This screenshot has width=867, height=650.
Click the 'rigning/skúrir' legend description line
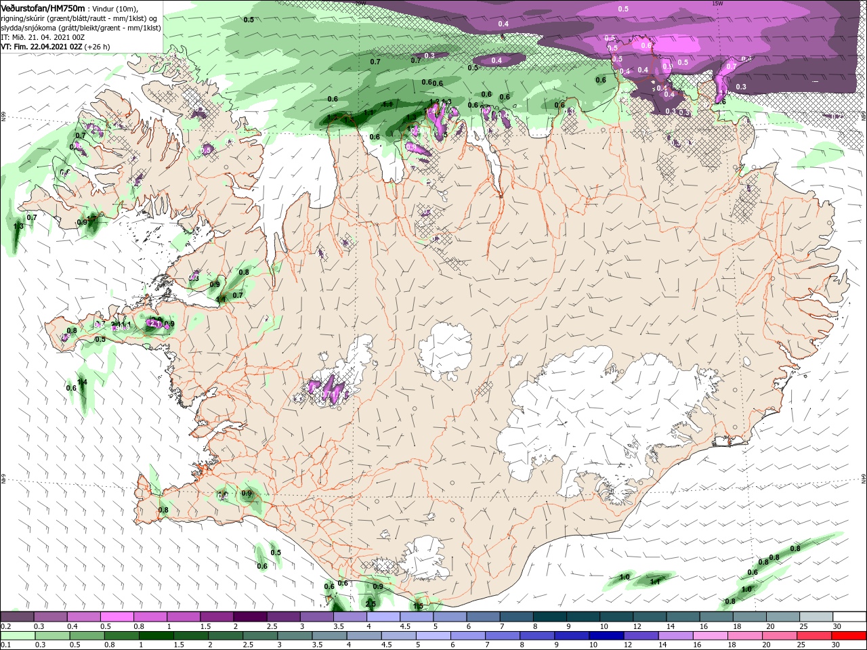click(x=79, y=18)
